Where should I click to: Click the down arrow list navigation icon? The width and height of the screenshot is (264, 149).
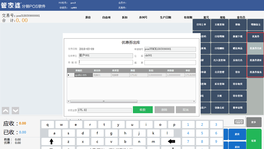15,110
